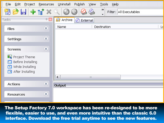Click the Undo toolbar icon

(66, 12)
